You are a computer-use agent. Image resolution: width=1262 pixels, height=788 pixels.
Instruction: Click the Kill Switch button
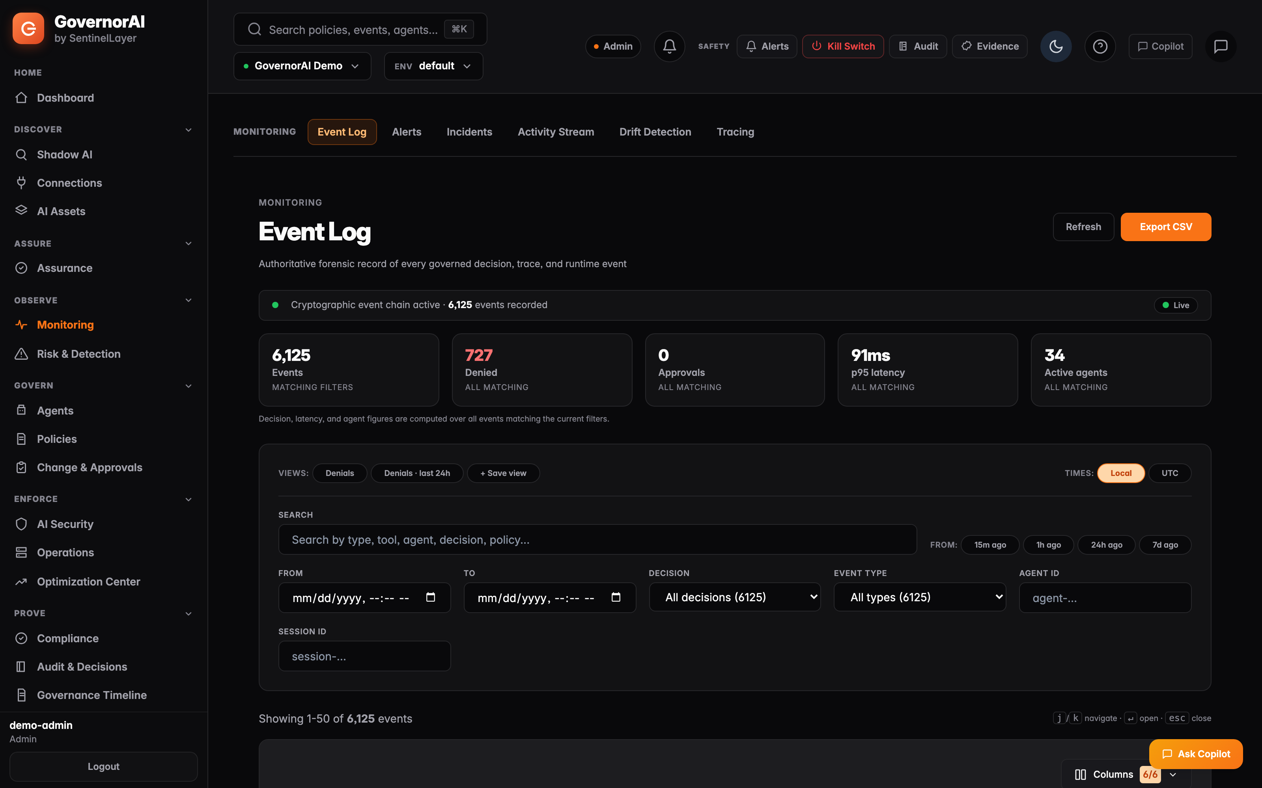(843, 46)
